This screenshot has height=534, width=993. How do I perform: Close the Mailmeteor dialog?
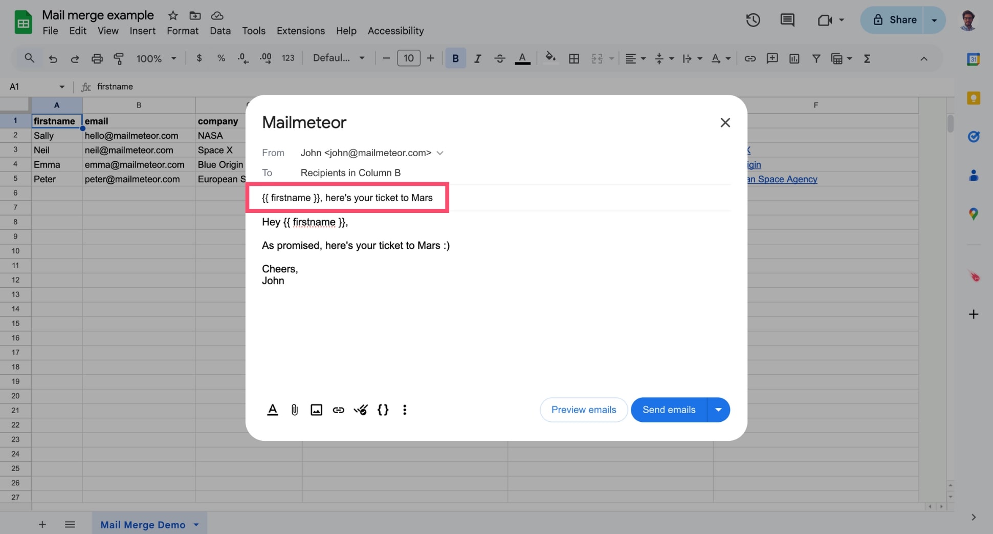coord(725,122)
